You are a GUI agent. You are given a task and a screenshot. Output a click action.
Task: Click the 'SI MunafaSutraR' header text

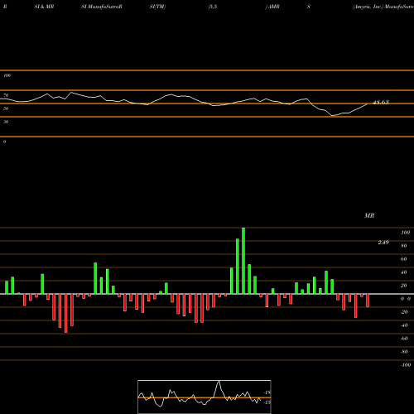(102, 7)
